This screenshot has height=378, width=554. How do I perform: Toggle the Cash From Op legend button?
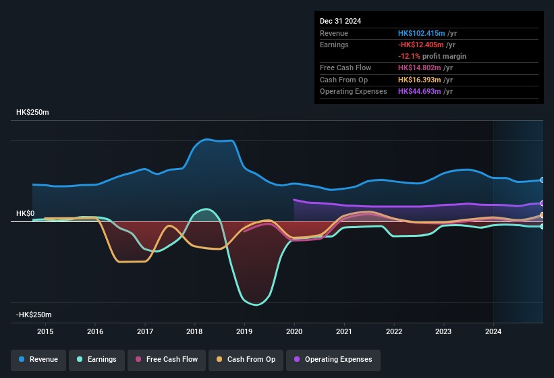point(246,360)
